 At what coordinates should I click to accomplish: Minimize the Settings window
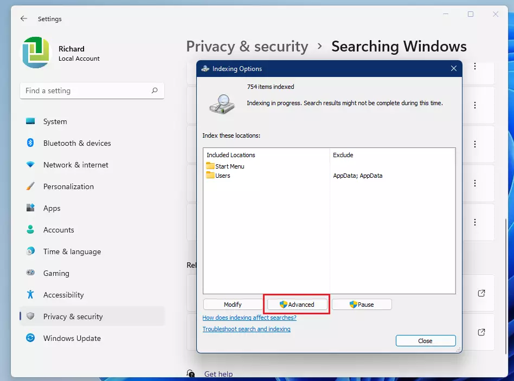click(x=446, y=14)
